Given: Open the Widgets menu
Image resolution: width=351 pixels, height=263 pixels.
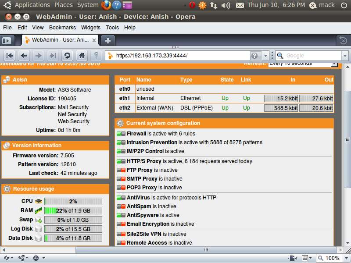Looking at the screenshot, I should pyautogui.click(x=91, y=28).
